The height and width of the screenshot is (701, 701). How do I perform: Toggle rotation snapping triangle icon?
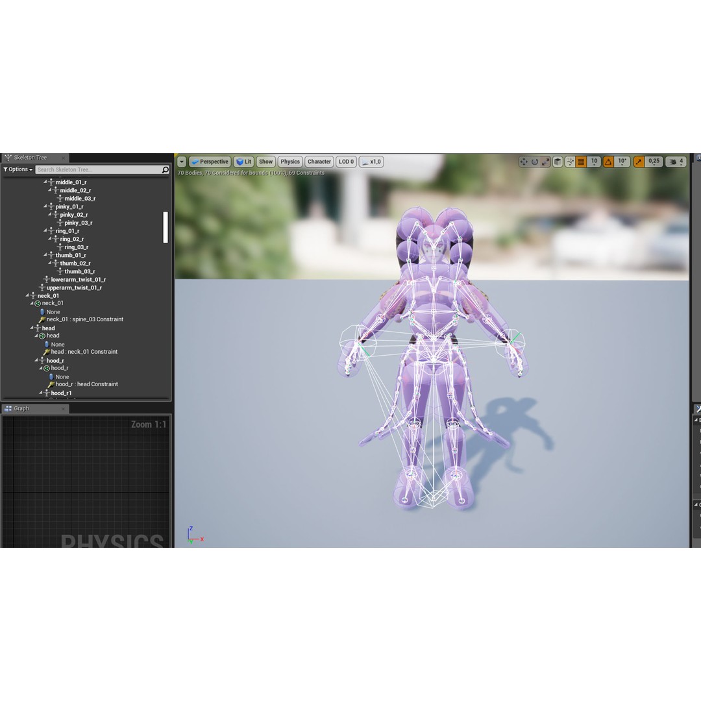(608, 162)
